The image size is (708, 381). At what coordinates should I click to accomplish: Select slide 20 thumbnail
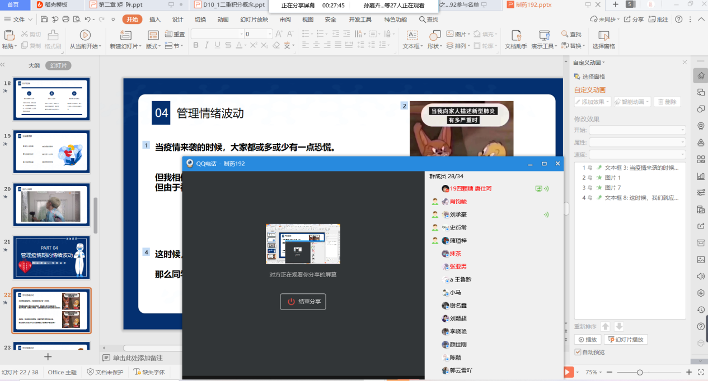[x=51, y=204]
